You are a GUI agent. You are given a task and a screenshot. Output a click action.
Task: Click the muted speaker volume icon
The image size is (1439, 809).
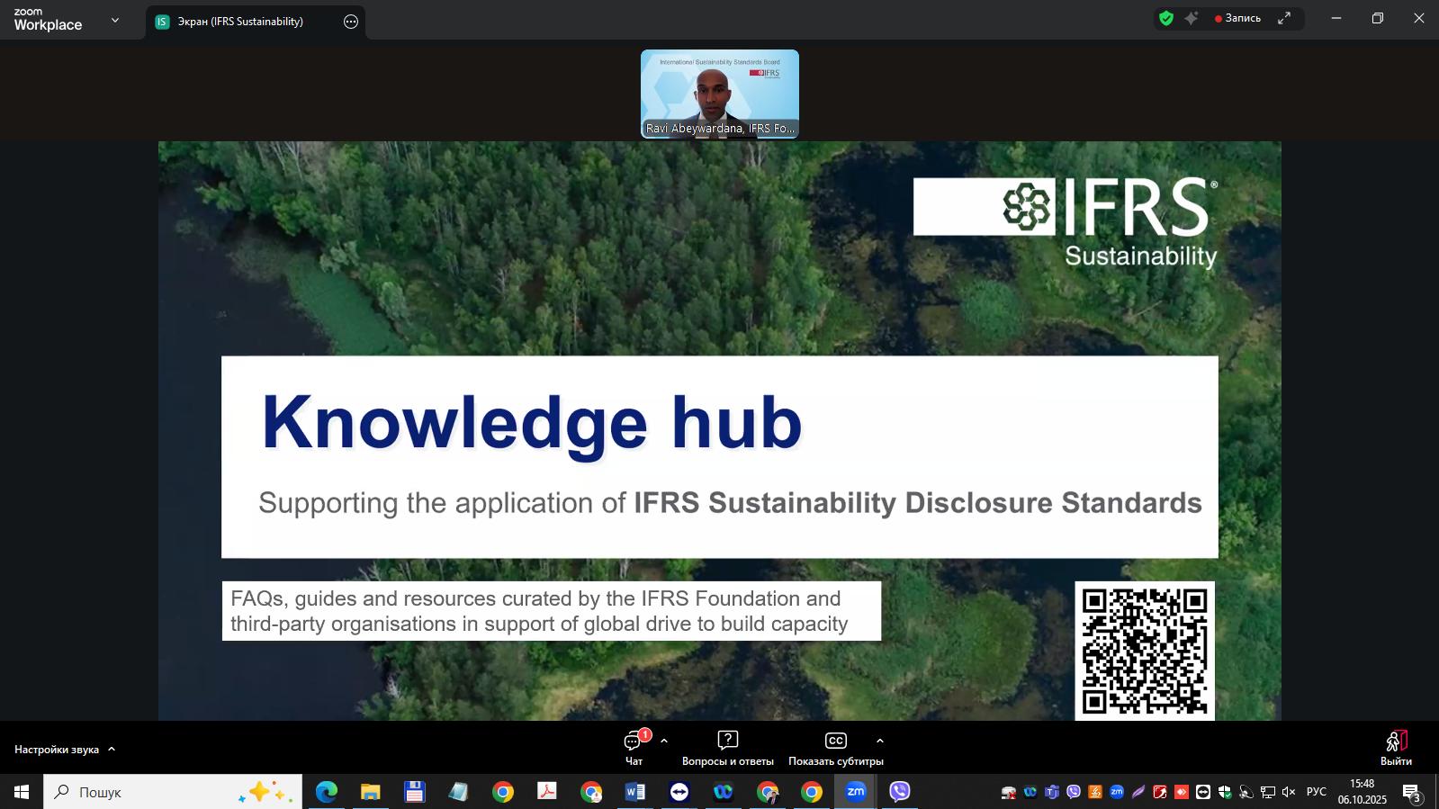1290,793
